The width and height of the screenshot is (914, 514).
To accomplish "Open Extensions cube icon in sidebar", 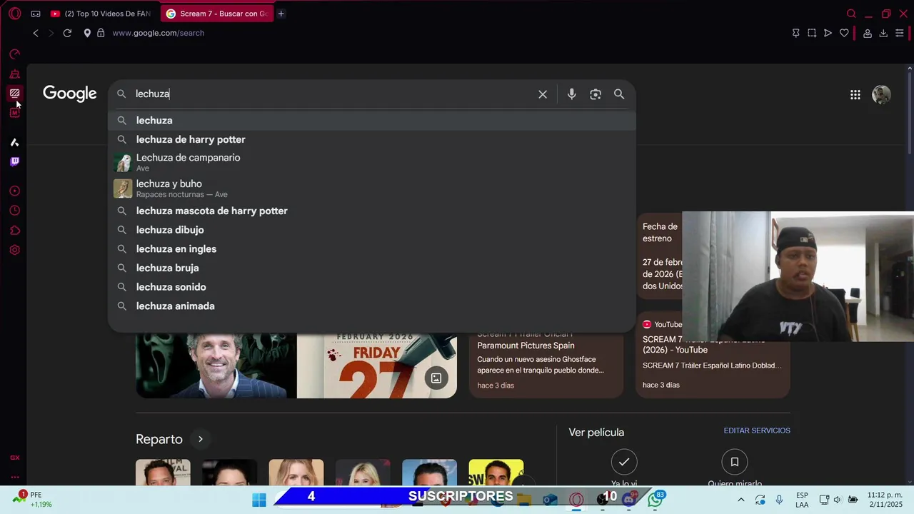I will click(x=14, y=230).
